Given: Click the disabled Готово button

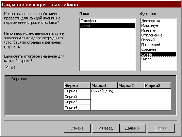Looking at the screenshot, I should [x=161, y=128].
